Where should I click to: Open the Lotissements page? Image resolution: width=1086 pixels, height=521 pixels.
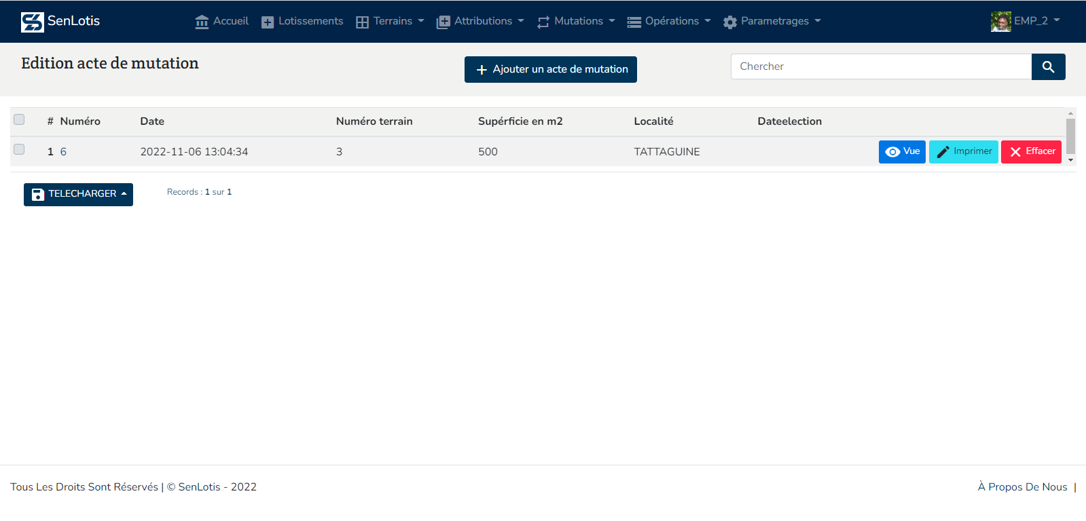pyautogui.click(x=302, y=21)
